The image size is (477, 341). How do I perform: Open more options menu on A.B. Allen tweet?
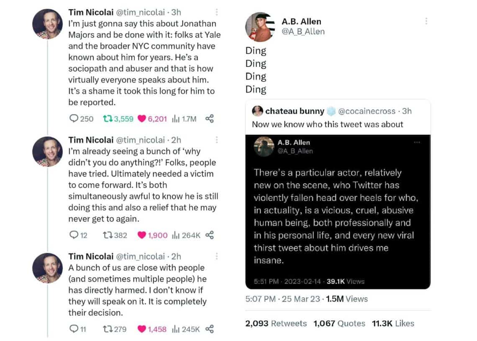[x=426, y=21]
